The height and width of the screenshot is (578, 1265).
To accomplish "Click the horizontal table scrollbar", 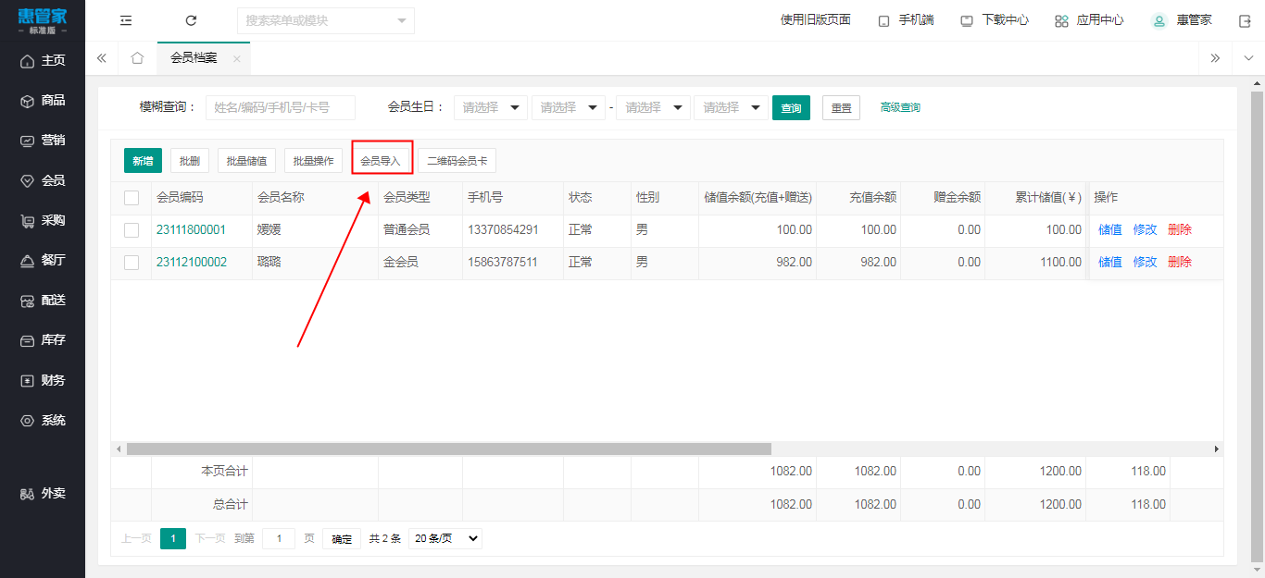I will pos(449,449).
